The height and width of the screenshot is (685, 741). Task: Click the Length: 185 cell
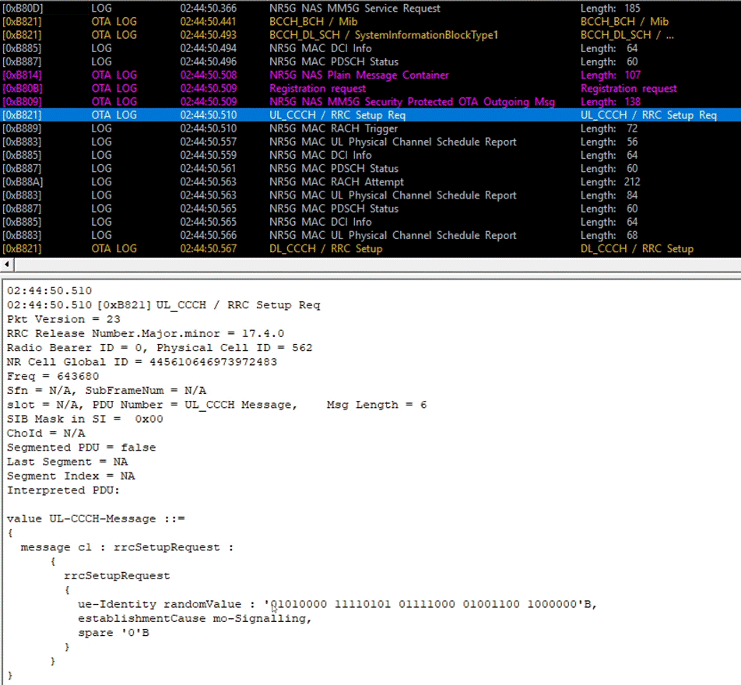pos(610,8)
